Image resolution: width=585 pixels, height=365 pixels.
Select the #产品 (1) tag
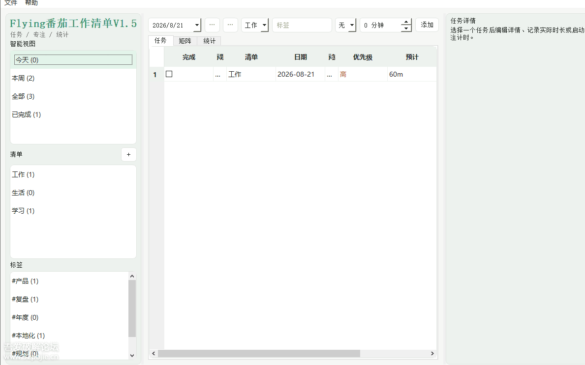pos(69,281)
